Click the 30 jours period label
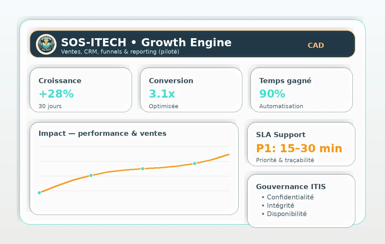This screenshot has height=244, width=385. [x=50, y=106]
